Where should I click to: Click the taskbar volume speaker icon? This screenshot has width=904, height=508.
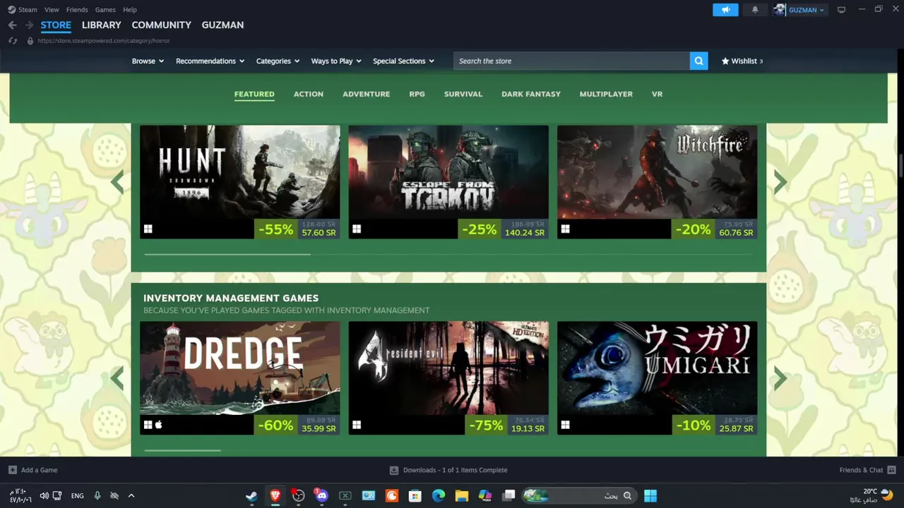[44, 495]
